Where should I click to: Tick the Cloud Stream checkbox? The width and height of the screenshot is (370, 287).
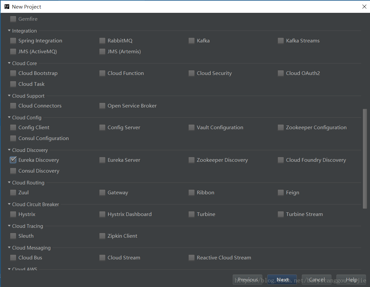point(102,257)
